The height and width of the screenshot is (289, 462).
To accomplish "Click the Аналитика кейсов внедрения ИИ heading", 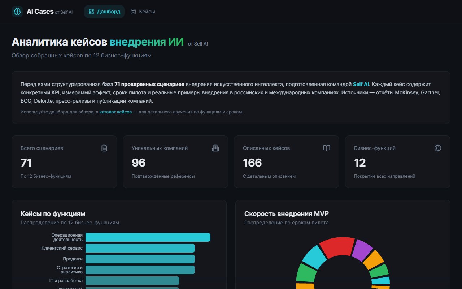I will [97, 42].
